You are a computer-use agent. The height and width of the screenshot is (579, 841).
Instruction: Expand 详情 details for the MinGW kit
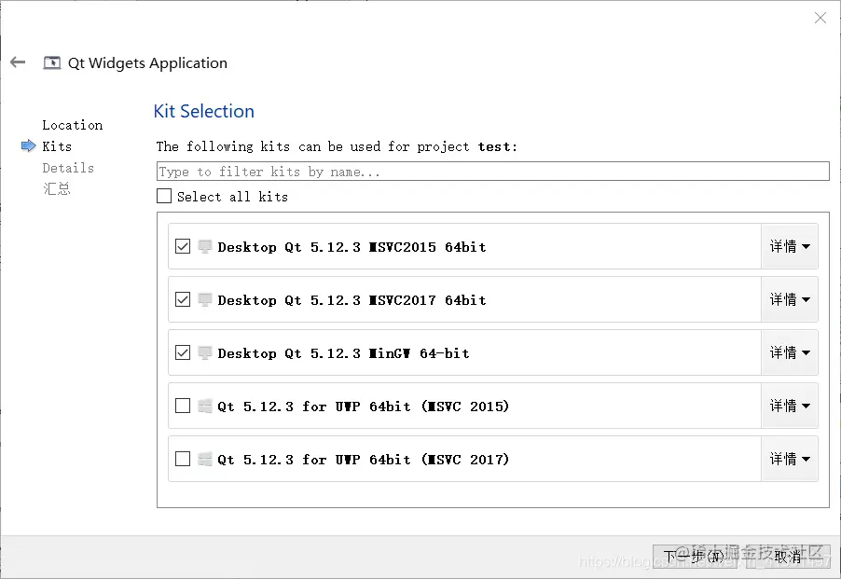coord(789,352)
